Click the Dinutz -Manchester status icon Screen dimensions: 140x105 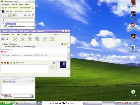(2, 44)
